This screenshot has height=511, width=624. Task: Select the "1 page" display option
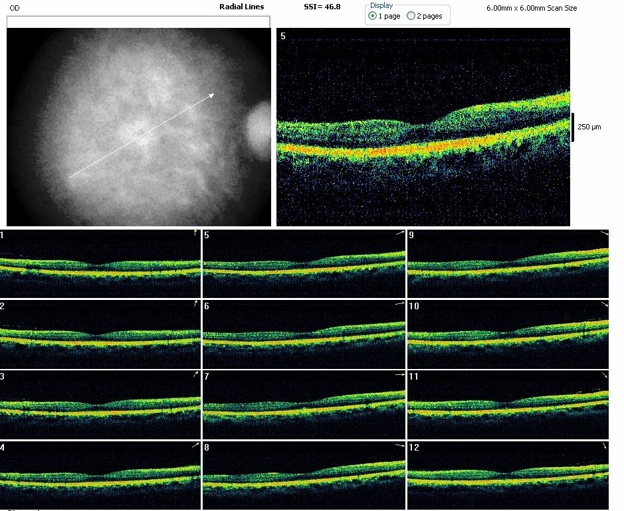[372, 16]
